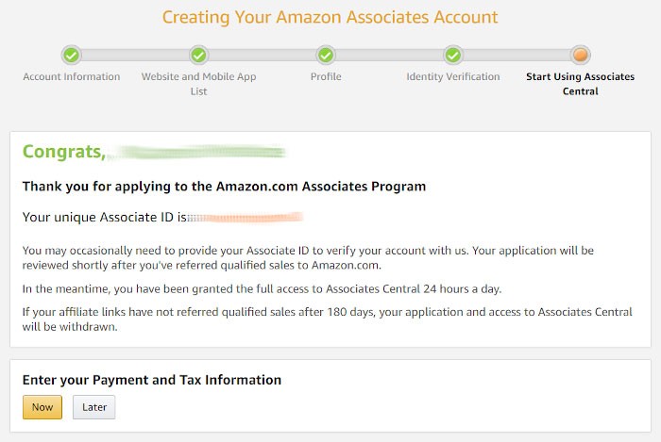Viewport: 661px width, 442px height.
Task: Click progress bar segment before the orange step
Action: pyautogui.click(x=517, y=55)
